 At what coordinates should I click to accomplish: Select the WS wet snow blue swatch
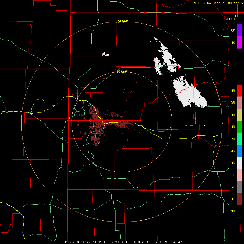pos(239,151)
